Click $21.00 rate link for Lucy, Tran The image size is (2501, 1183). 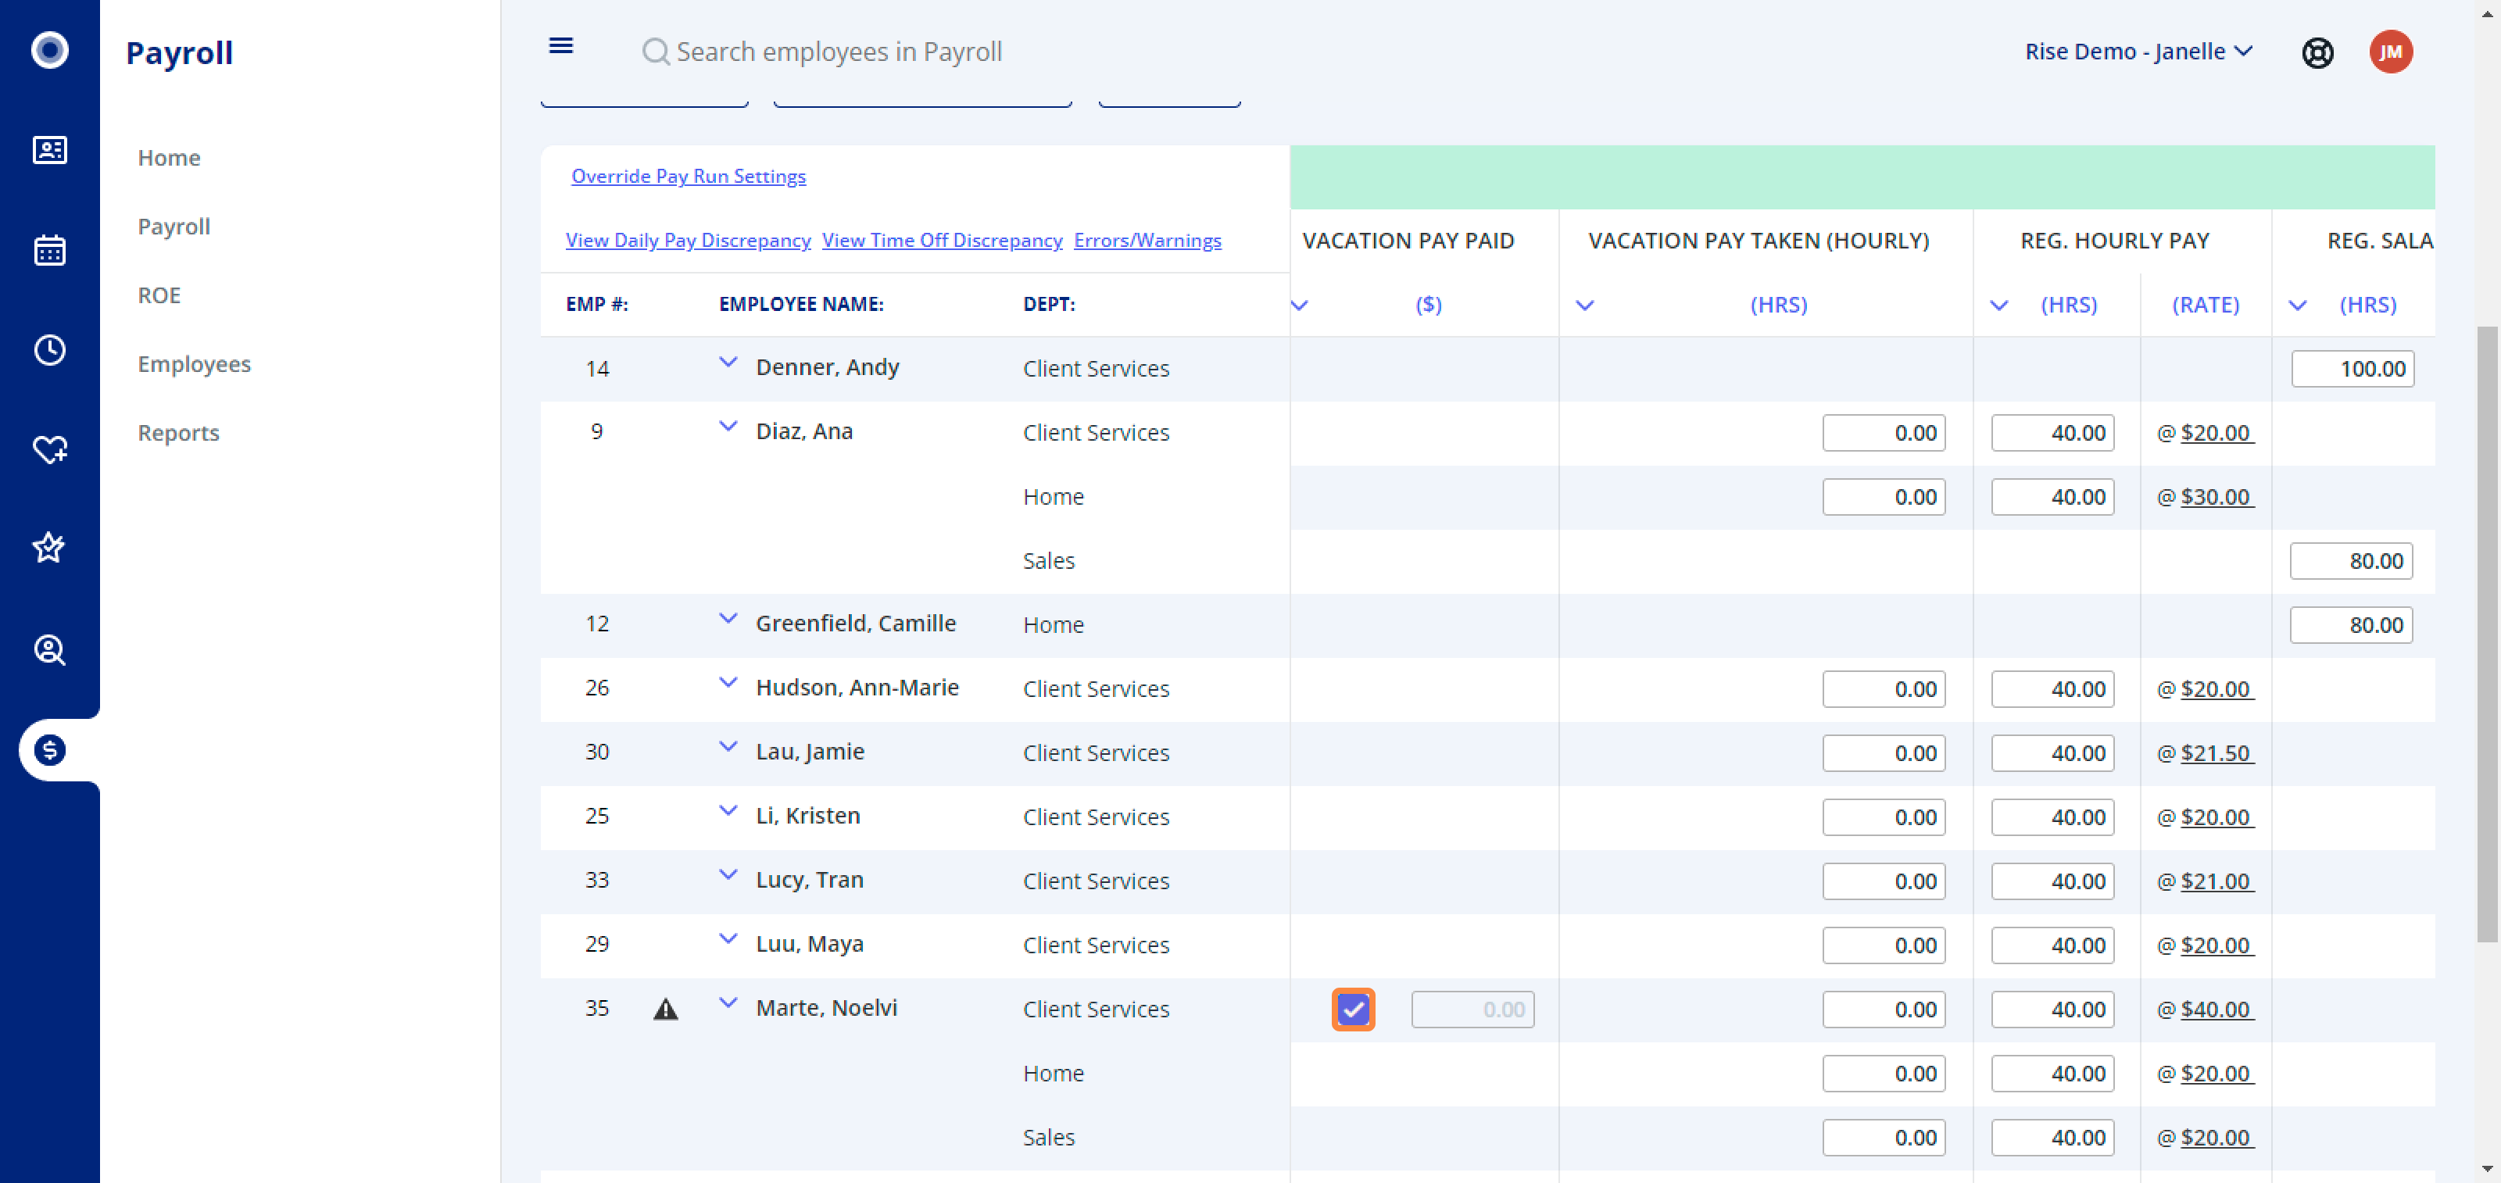tap(2216, 881)
